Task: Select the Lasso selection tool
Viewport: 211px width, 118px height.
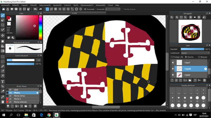Action: point(3,62)
